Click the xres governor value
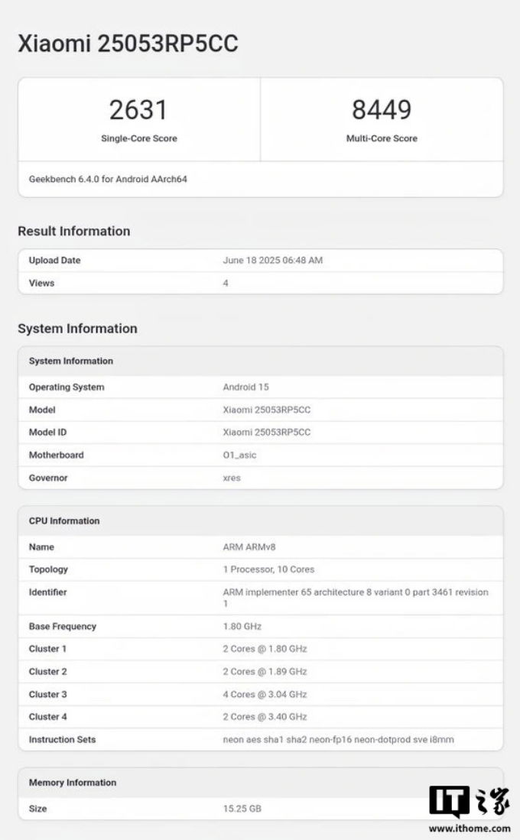 232,478
